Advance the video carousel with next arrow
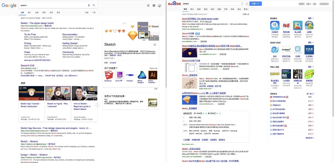 (97, 104)
